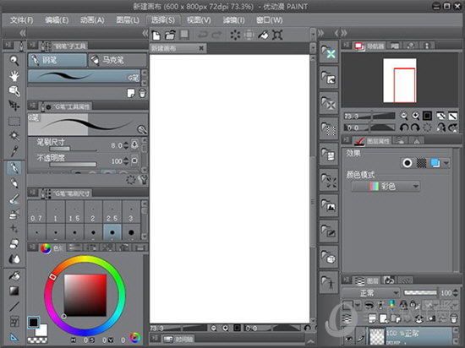Click the Fill bucket icon in command bar
The image size is (465, 348).
(263, 35)
